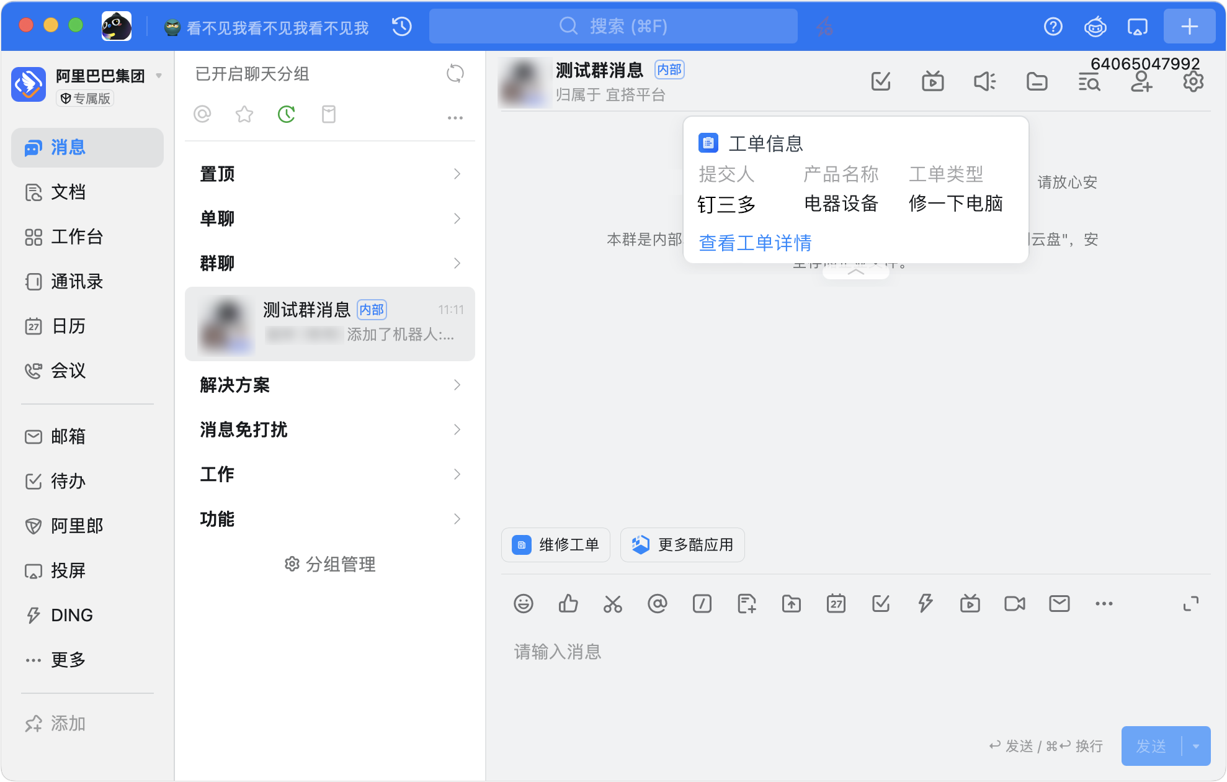Filter by star favorites icon

(x=244, y=114)
